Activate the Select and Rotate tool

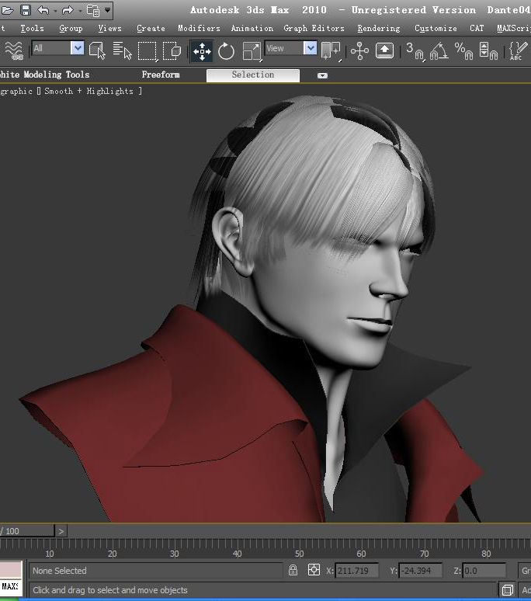tap(226, 51)
